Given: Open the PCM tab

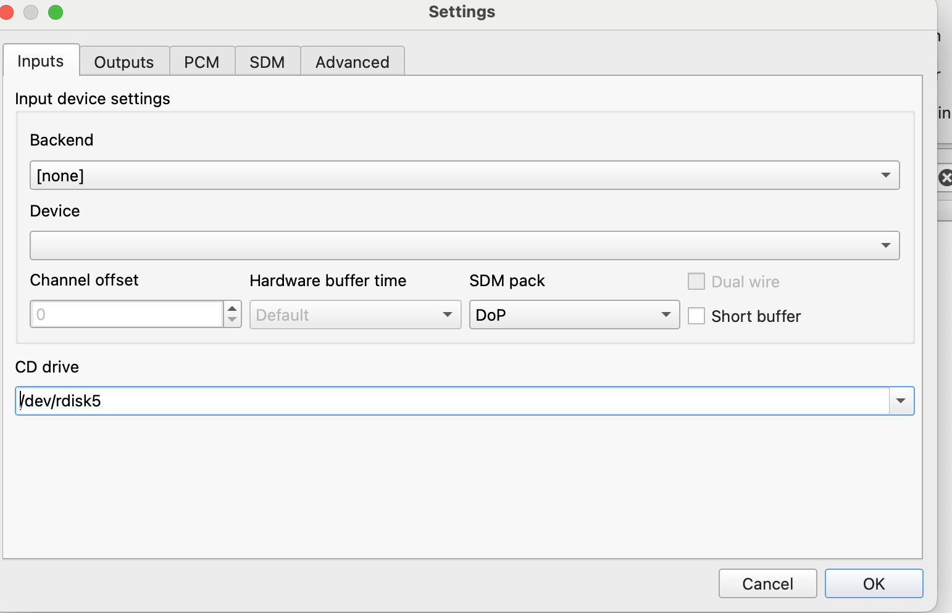Looking at the screenshot, I should click(x=202, y=62).
